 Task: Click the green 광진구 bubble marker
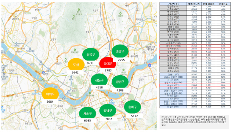coord(120,82)
